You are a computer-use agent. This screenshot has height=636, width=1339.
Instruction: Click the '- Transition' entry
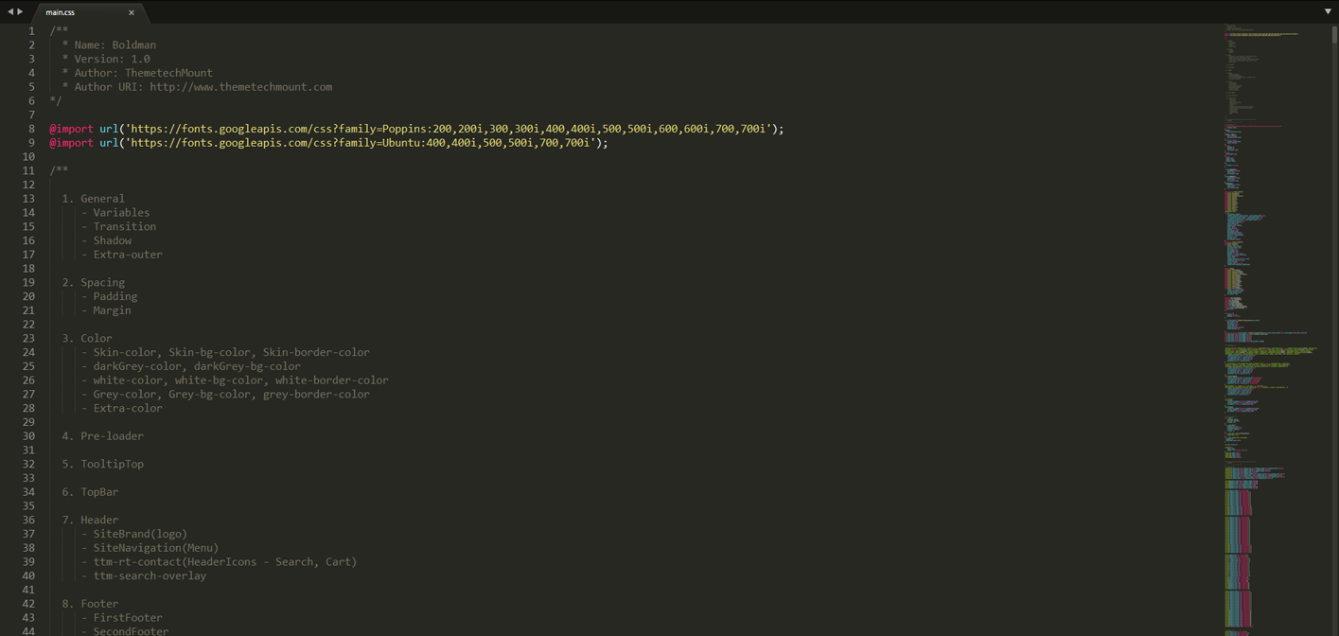[x=118, y=226]
